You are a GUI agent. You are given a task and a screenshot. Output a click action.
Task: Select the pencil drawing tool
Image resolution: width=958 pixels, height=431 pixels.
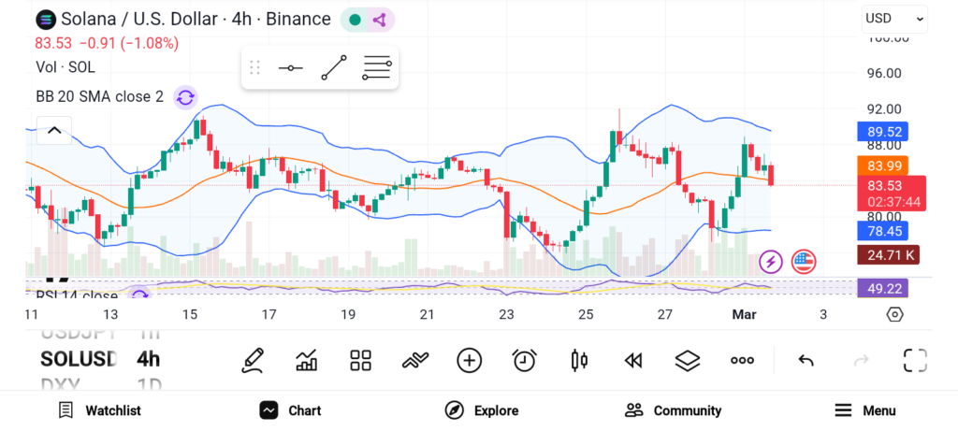pos(252,360)
